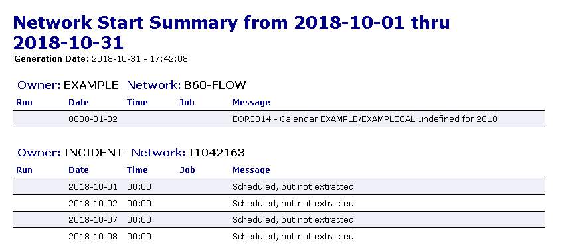Screen dimensions: 566x244
Task: Click the 2018-10-01 date row
Action: pyautogui.click(x=278, y=187)
